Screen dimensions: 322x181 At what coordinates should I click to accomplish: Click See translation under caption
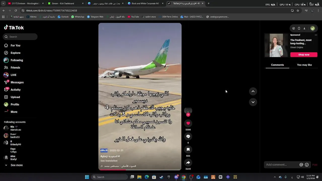coord(109,161)
